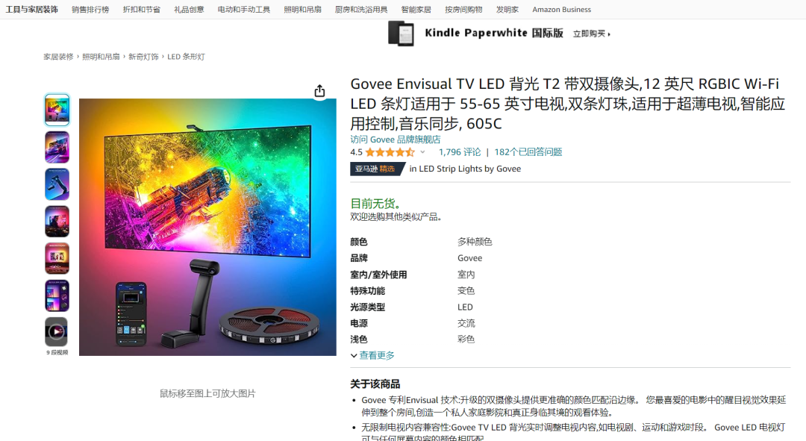Open 智能家居 navigation item
This screenshot has width=806, height=441.
pos(416,9)
